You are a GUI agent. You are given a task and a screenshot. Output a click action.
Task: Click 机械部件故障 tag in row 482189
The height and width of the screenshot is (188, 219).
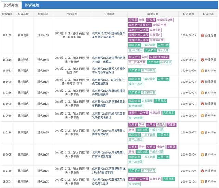(165, 20)
